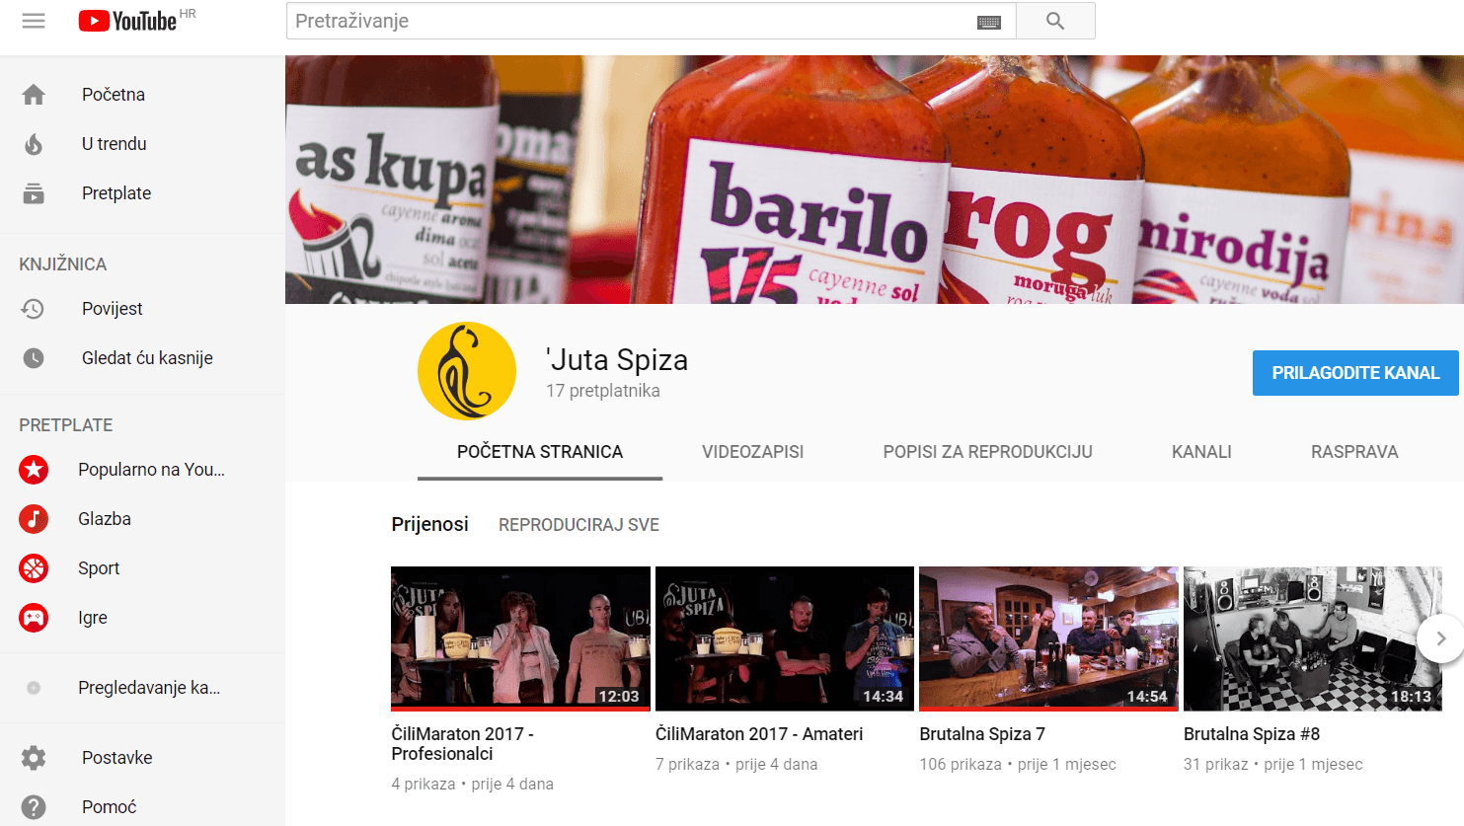Open the on-screen keyboard icon in search
The height and width of the screenshot is (826, 1464).
(989, 22)
